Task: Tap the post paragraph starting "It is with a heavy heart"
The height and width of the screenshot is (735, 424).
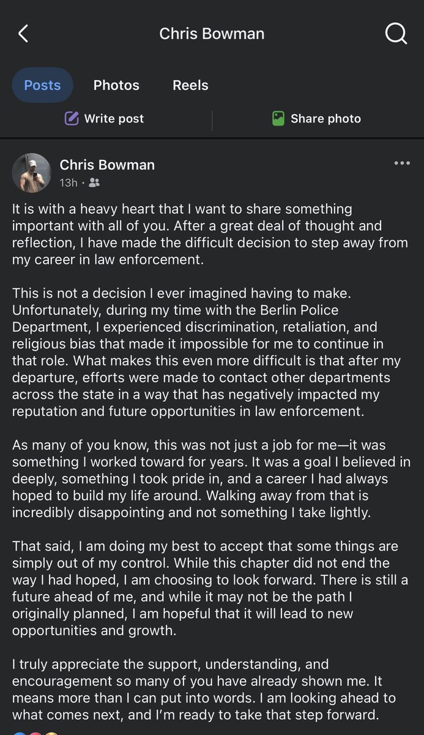Action: [210, 235]
